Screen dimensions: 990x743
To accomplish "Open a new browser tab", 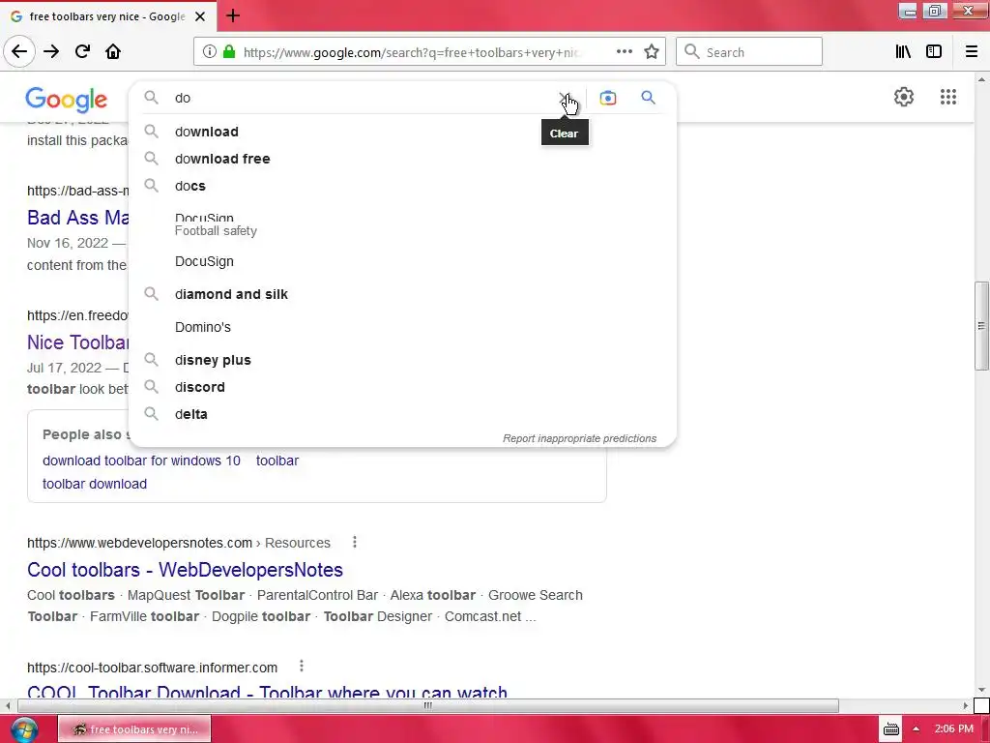I will [233, 15].
